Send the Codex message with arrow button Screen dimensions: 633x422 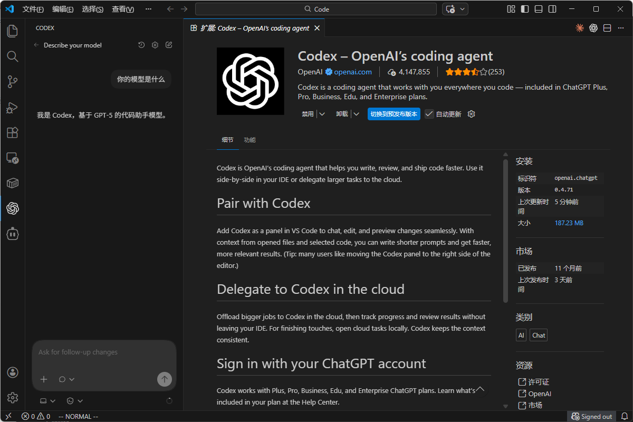click(x=165, y=379)
